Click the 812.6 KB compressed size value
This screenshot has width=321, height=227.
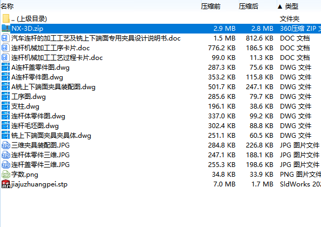pos(259,38)
